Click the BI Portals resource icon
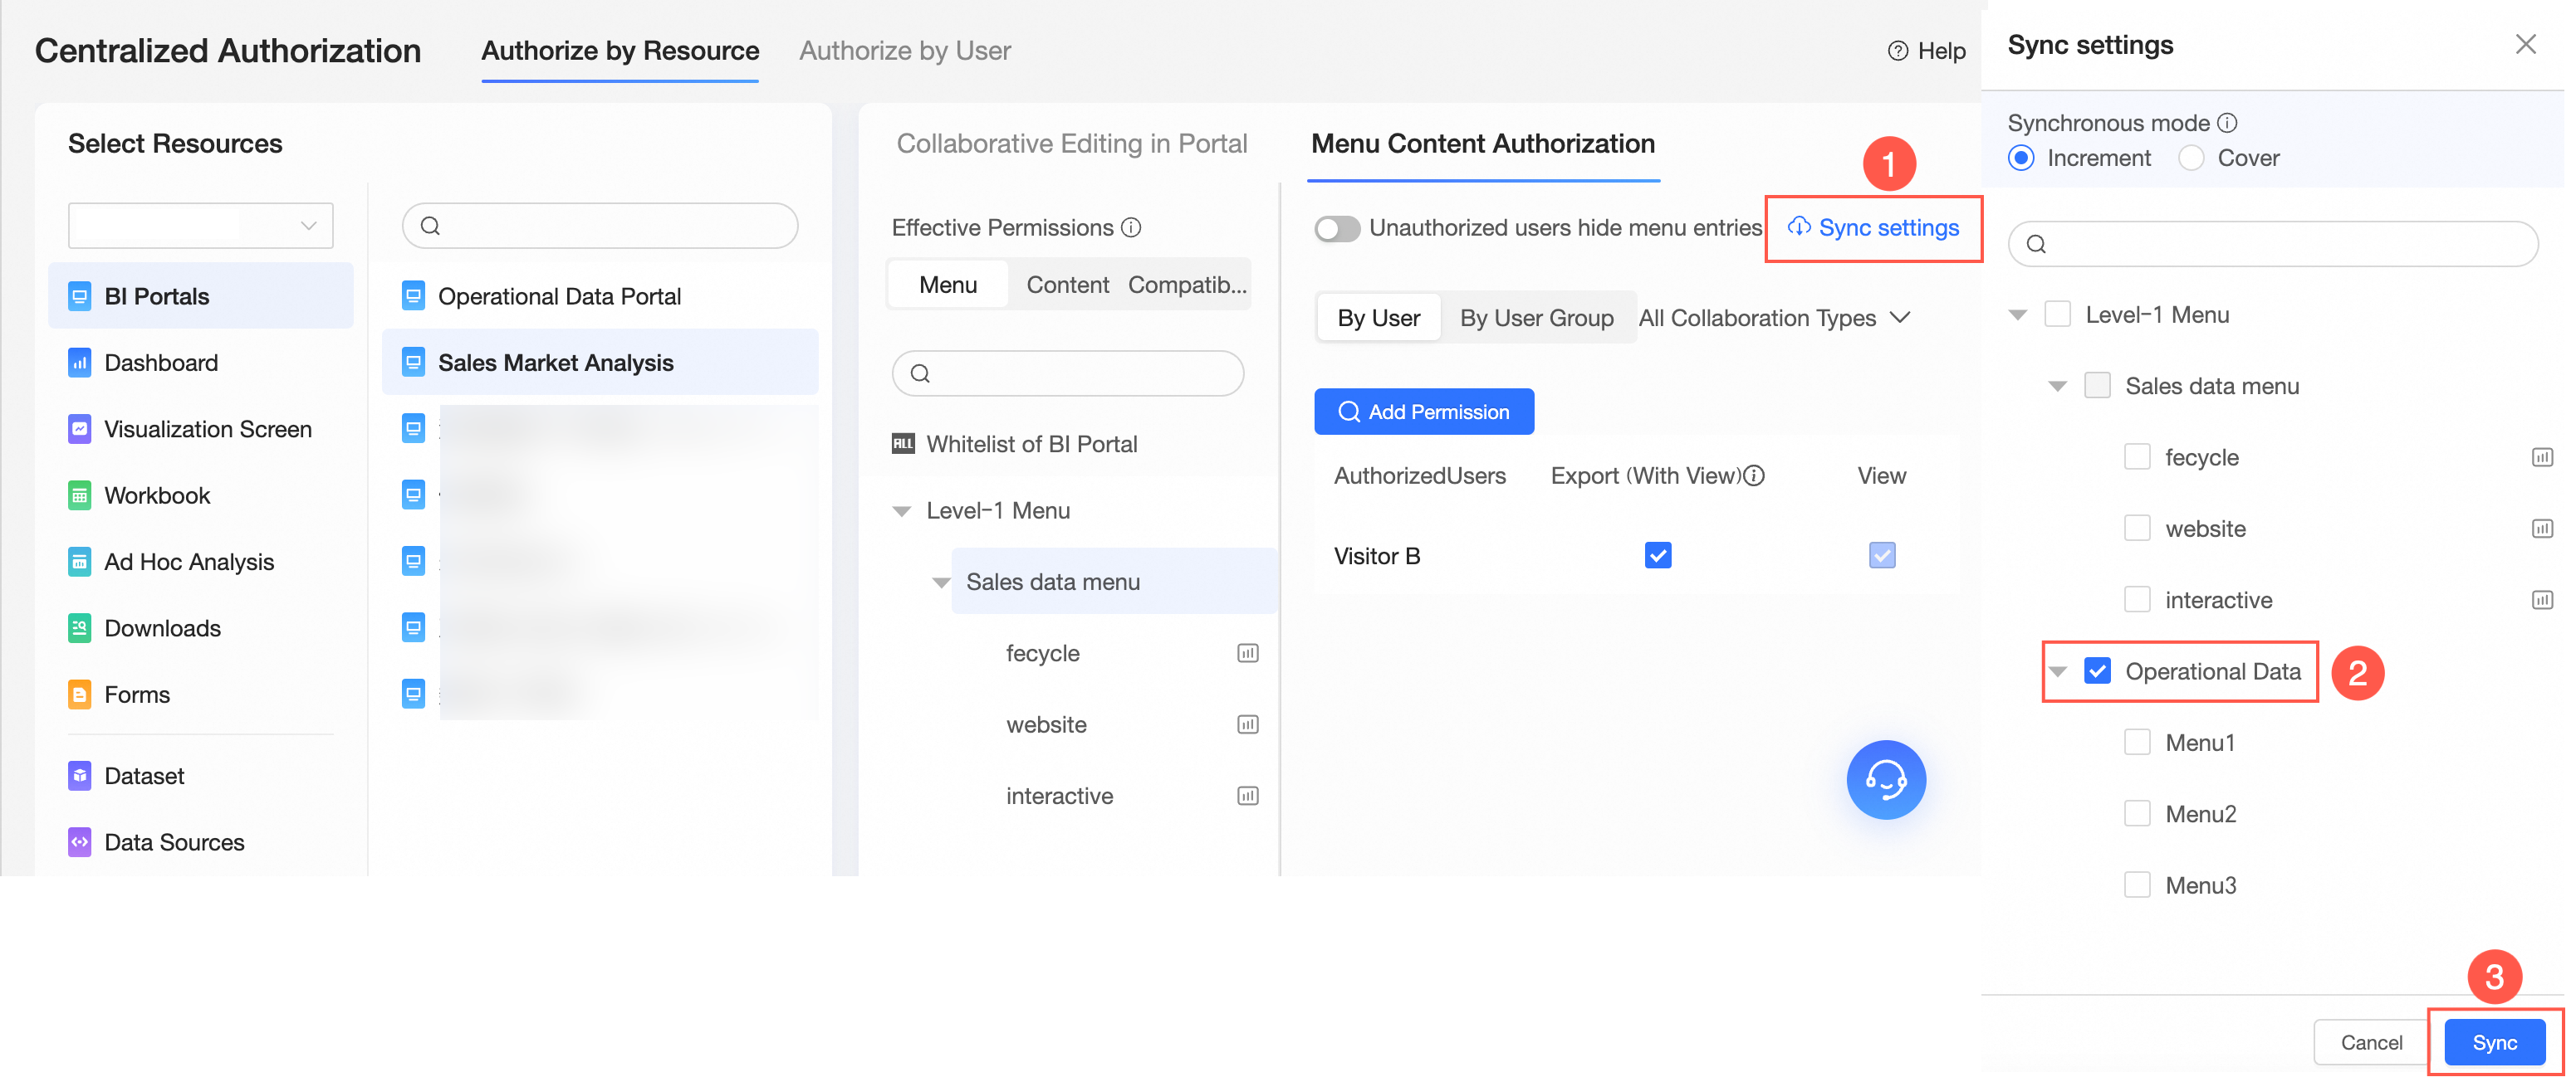Viewport: 2576px width, 1082px height. 79,297
